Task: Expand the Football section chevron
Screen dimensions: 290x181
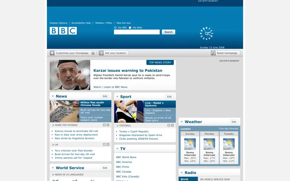Action: click(x=118, y=125)
